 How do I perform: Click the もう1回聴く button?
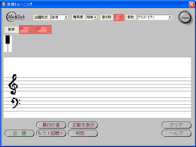point(51,133)
